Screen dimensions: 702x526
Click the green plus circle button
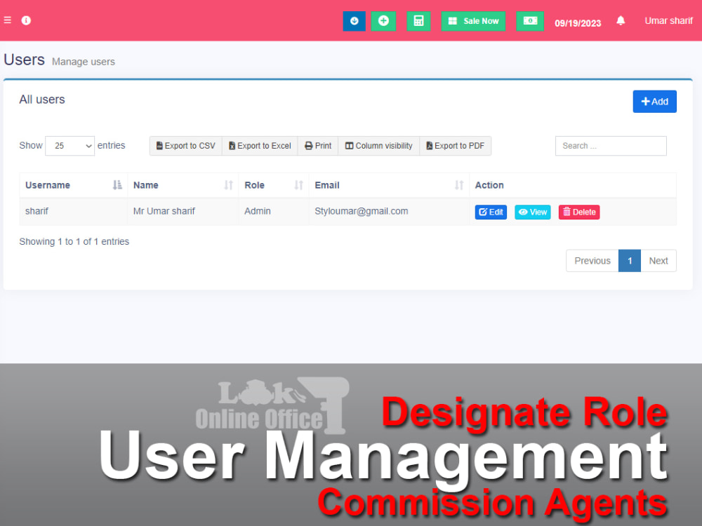click(x=383, y=21)
